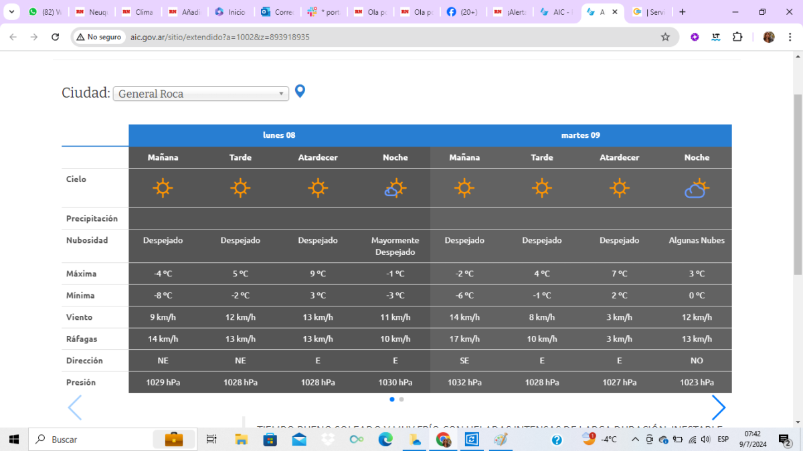Open Chrome from the taskbar
This screenshot has height=451, width=803.
(x=443, y=440)
